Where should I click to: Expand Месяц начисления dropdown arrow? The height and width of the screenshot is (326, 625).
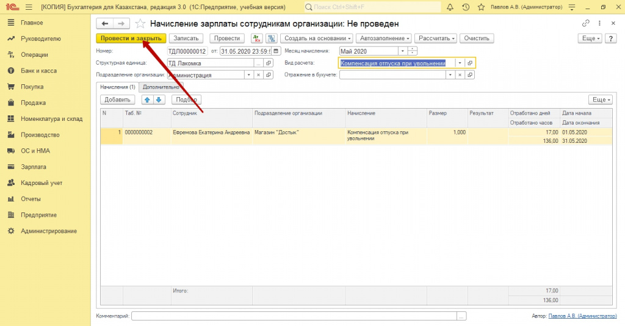coord(403,51)
